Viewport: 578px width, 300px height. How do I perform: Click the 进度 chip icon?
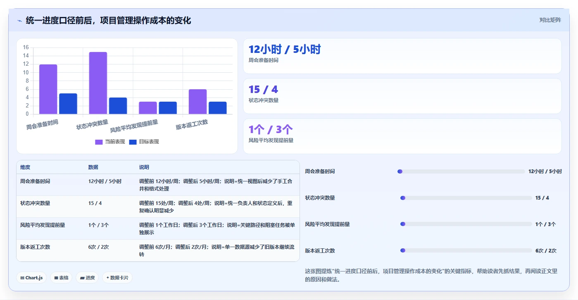(82, 278)
